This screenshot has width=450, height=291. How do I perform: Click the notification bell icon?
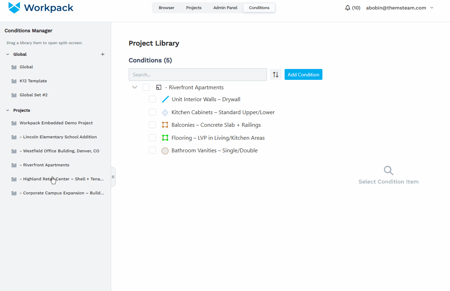pos(348,8)
